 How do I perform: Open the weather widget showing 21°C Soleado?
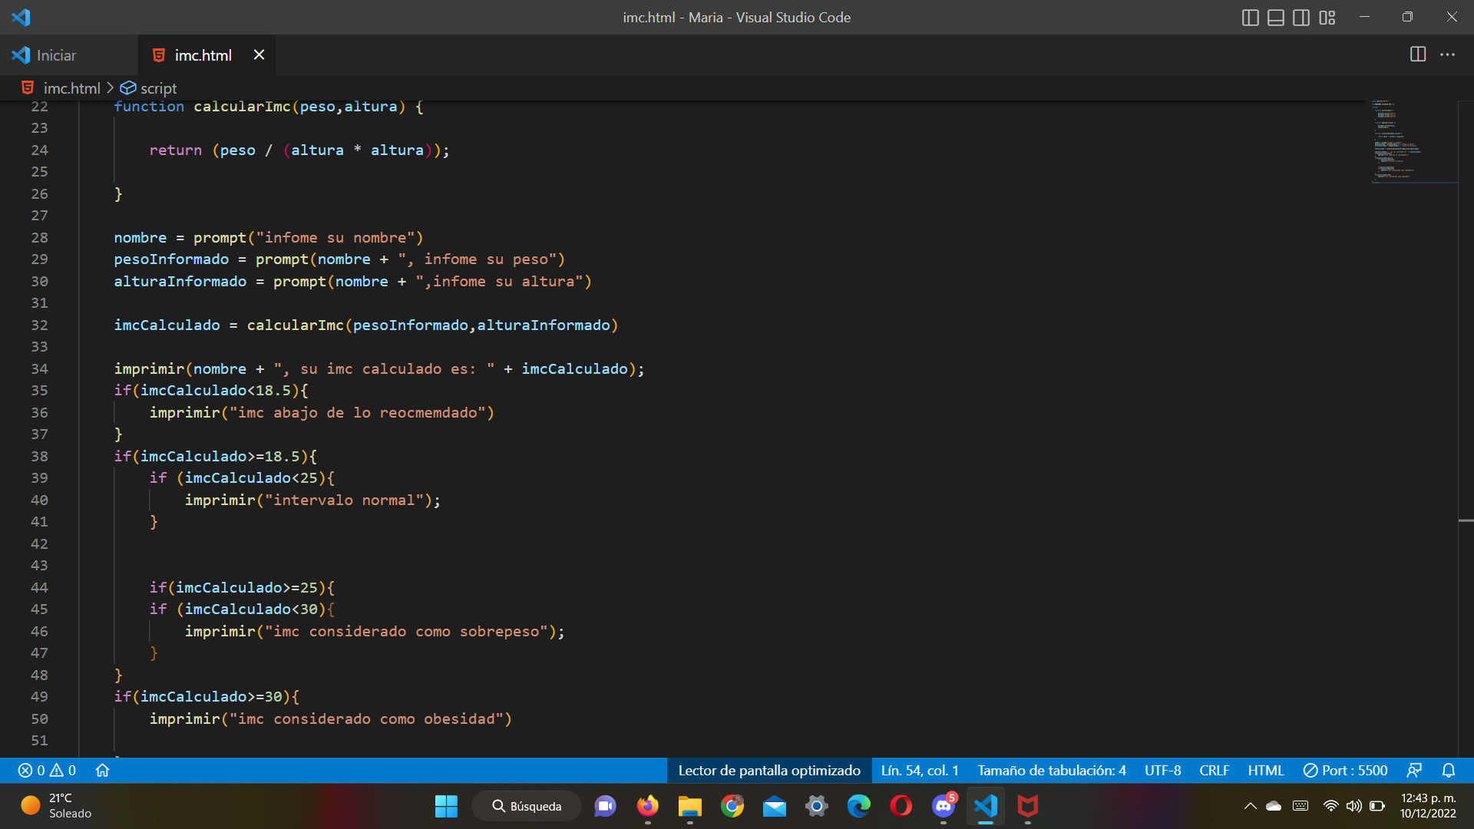point(56,806)
